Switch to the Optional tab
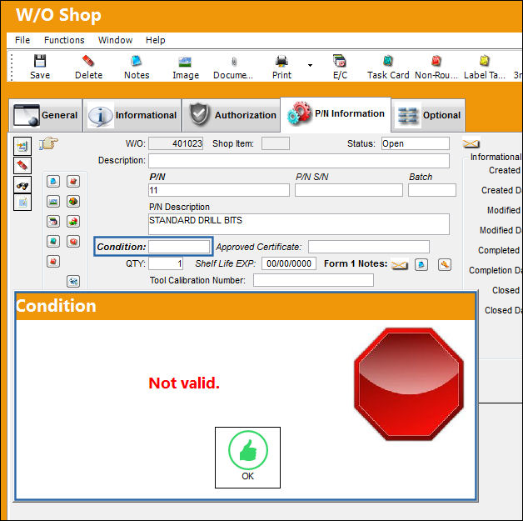Screen dimensions: 523x521 (428, 116)
